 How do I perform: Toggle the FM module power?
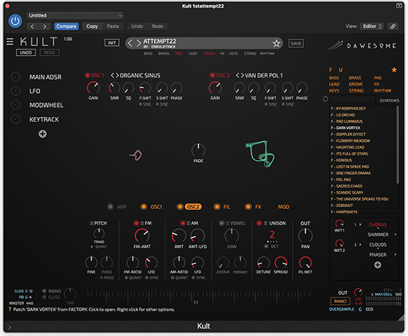136,223
